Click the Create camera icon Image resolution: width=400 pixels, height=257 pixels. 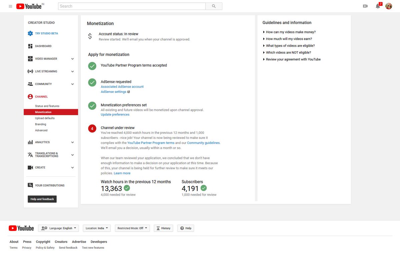[30, 168]
